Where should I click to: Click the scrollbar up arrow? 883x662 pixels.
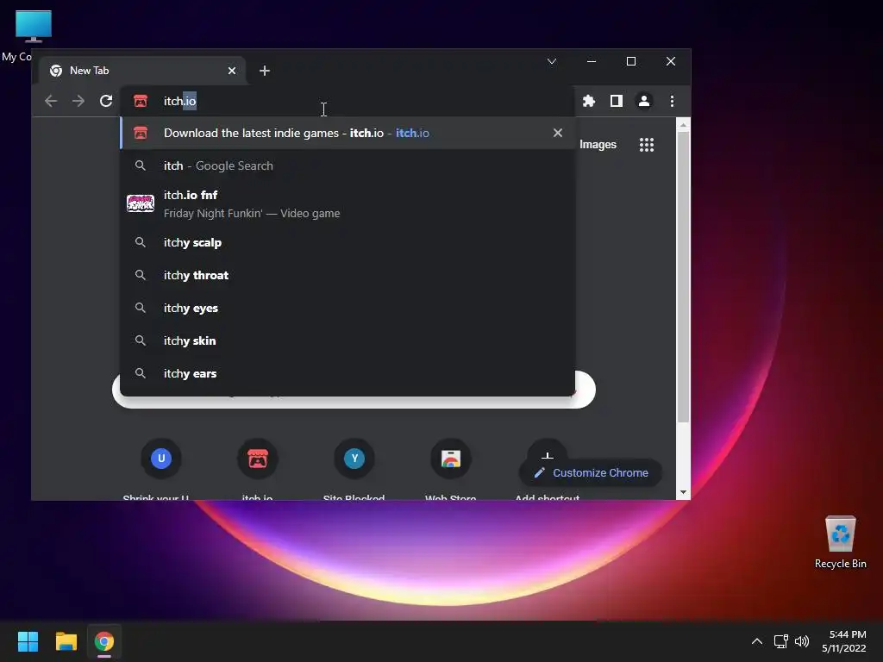click(x=683, y=125)
